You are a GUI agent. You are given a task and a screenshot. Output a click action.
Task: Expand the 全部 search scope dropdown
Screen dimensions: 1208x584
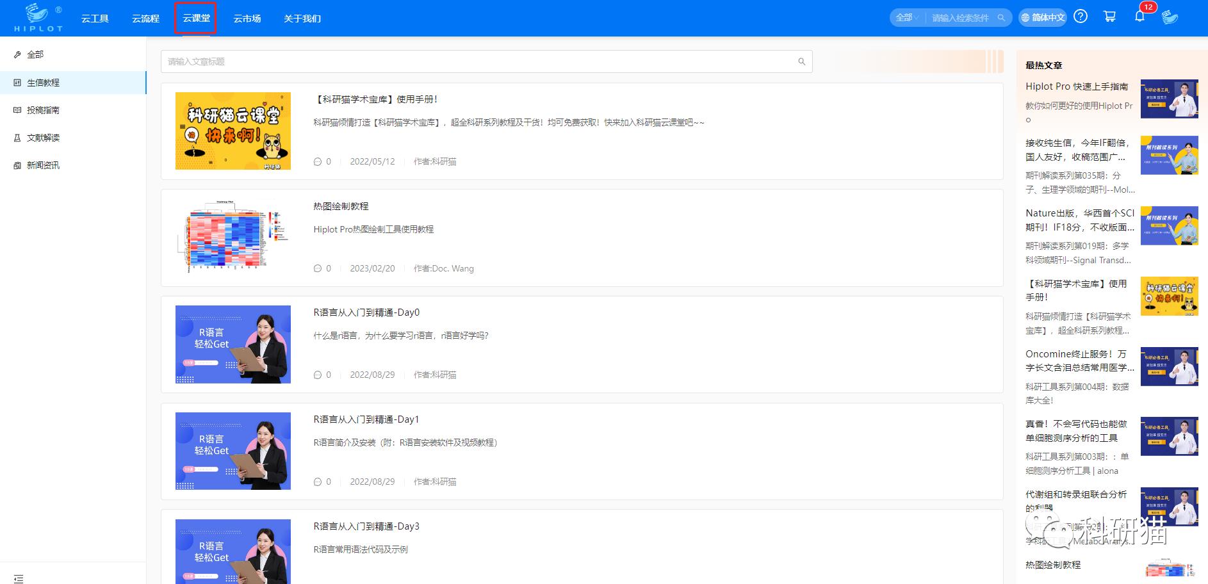coord(905,17)
